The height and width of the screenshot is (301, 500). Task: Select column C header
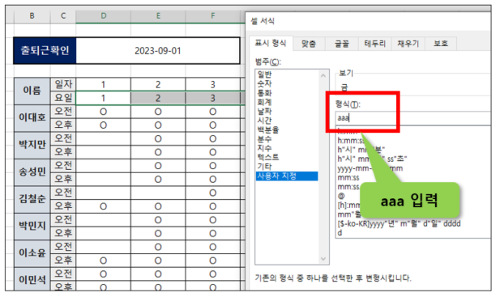(63, 16)
